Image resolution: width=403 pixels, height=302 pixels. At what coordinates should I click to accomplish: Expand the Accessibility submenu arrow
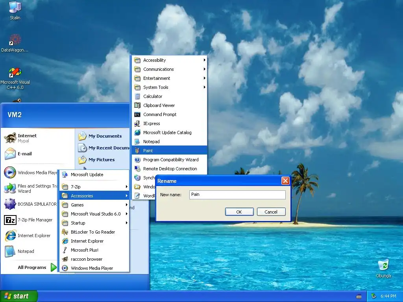[204, 60]
